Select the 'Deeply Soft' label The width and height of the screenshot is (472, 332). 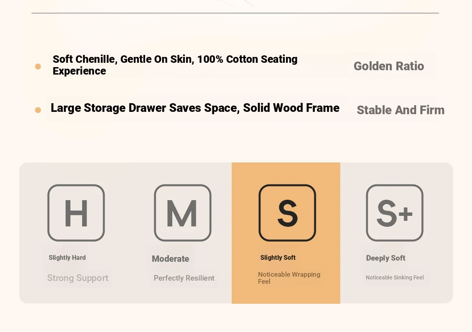click(x=385, y=258)
